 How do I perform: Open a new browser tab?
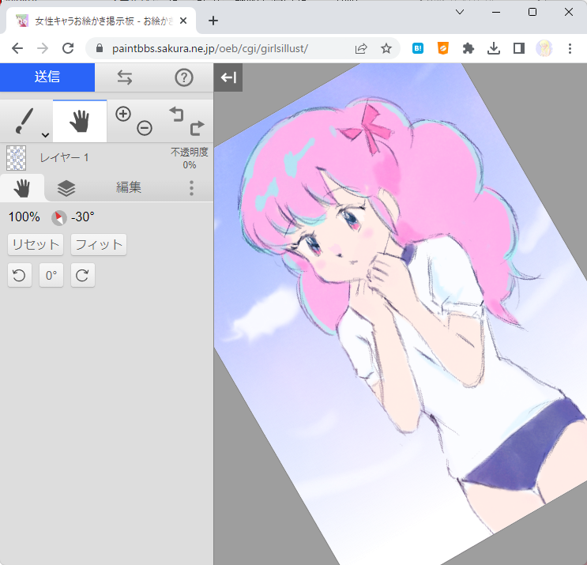[213, 21]
